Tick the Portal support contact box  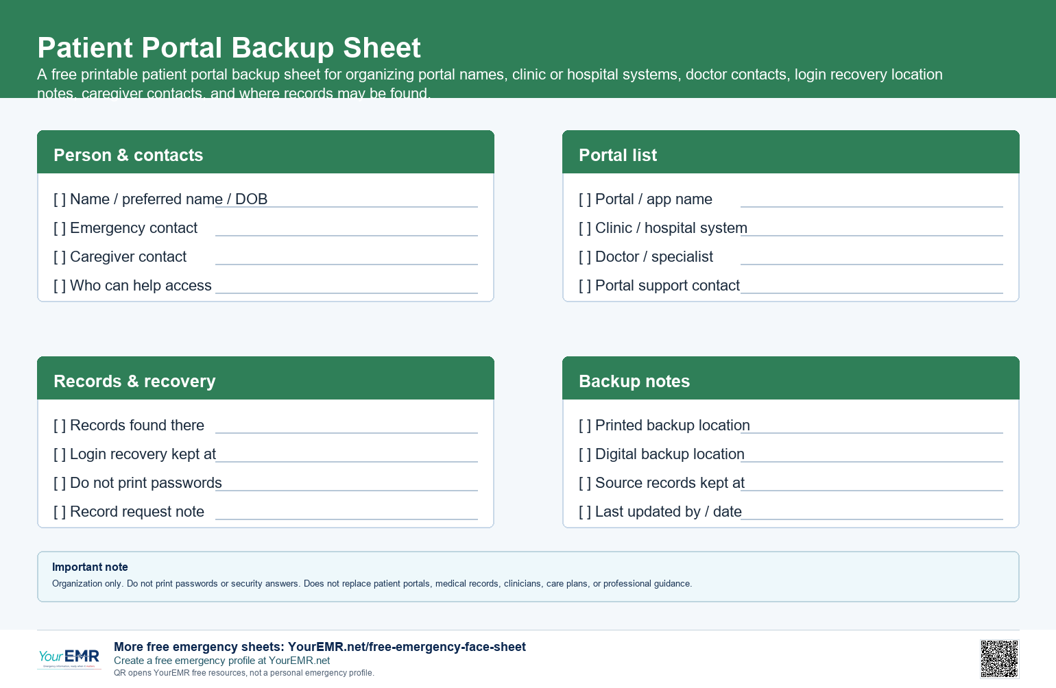coord(585,286)
